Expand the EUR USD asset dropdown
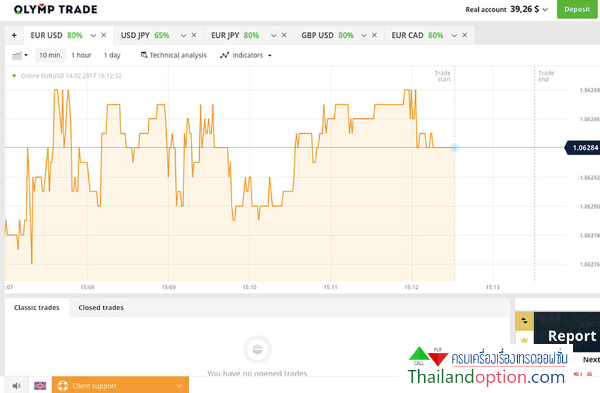The height and width of the screenshot is (393, 600). tap(93, 35)
